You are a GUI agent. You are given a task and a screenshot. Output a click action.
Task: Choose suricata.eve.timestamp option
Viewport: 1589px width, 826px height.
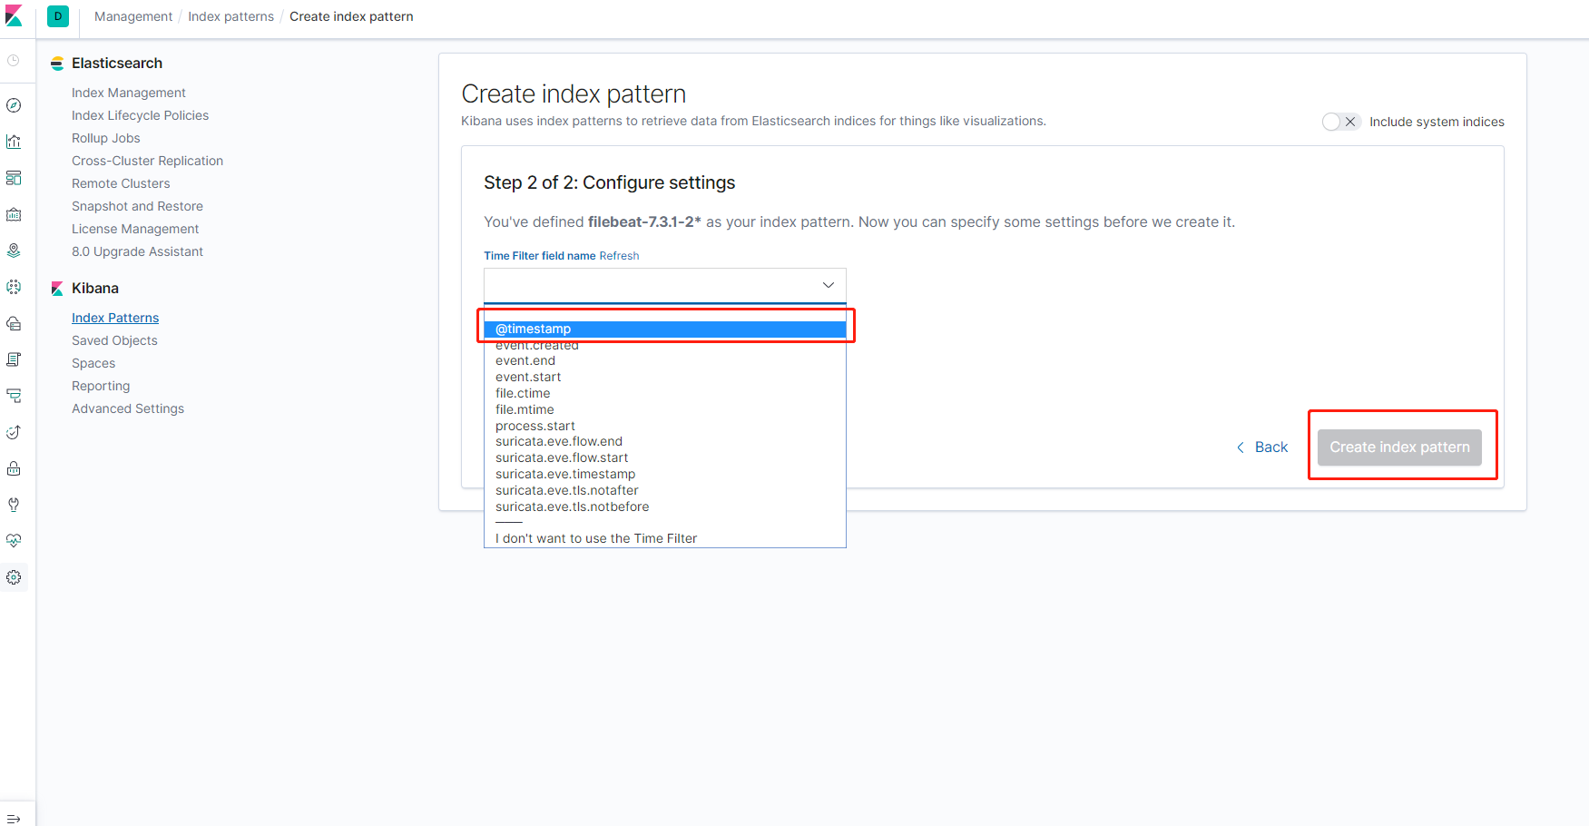(665, 475)
